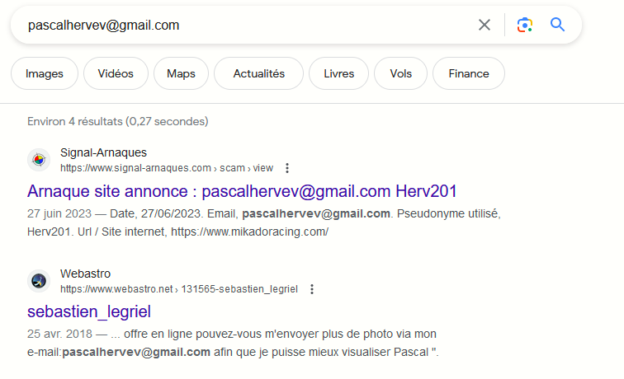The width and height of the screenshot is (624, 379).
Task: Open Google Lens image search
Action: [524, 25]
